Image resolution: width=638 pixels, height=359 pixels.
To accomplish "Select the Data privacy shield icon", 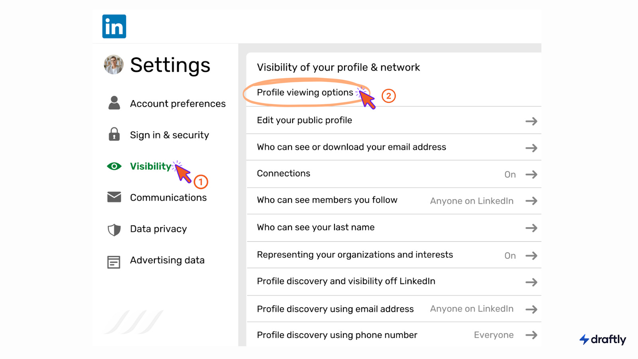I will [x=114, y=229].
